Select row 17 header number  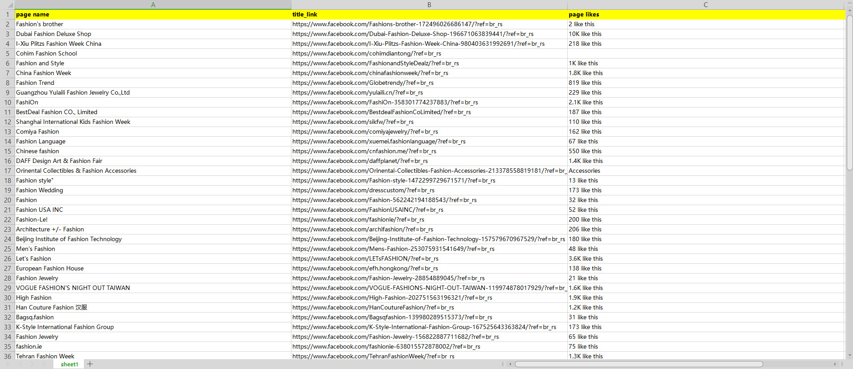8,171
